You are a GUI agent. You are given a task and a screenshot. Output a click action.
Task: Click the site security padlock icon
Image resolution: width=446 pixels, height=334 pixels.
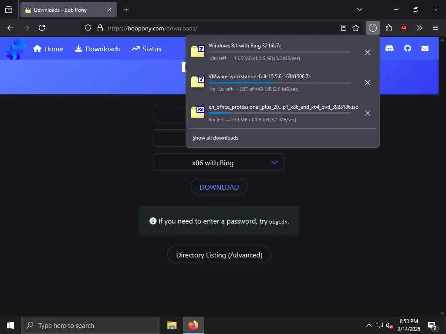(100, 28)
